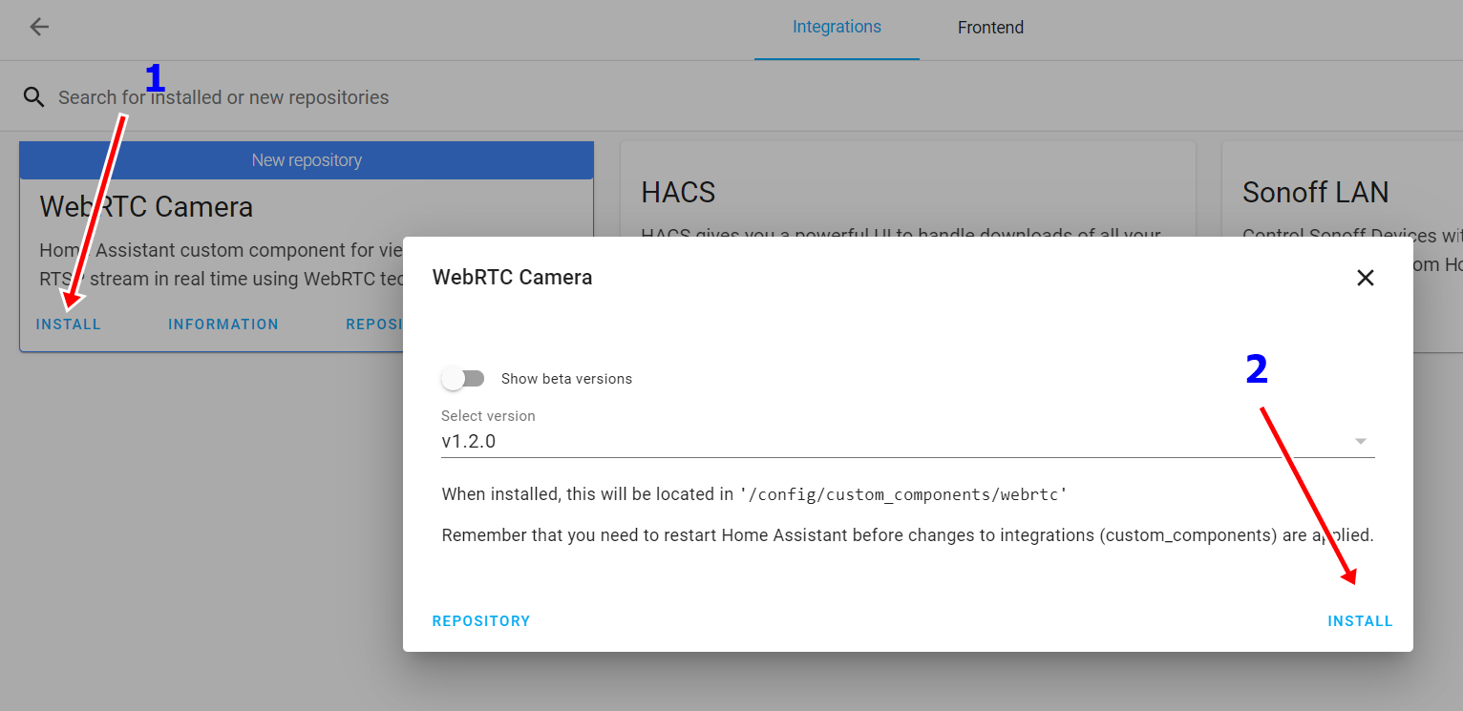This screenshot has height=711, width=1463.
Task: Click INSTALL on WebRTC Camera card
Action: [69, 324]
